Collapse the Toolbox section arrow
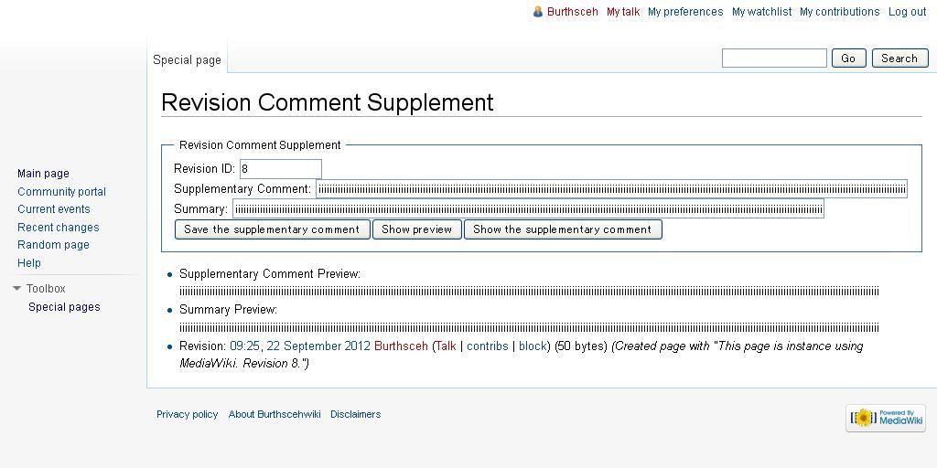The width and height of the screenshot is (937, 468). click(16, 288)
